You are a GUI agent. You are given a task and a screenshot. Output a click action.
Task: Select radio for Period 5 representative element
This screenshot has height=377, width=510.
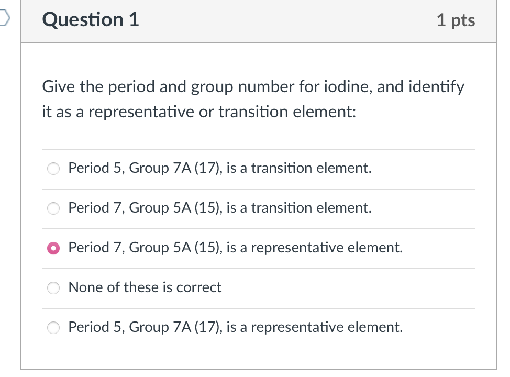click(54, 328)
